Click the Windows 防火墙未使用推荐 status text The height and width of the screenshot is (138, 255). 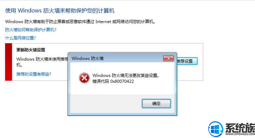tap(42, 59)
